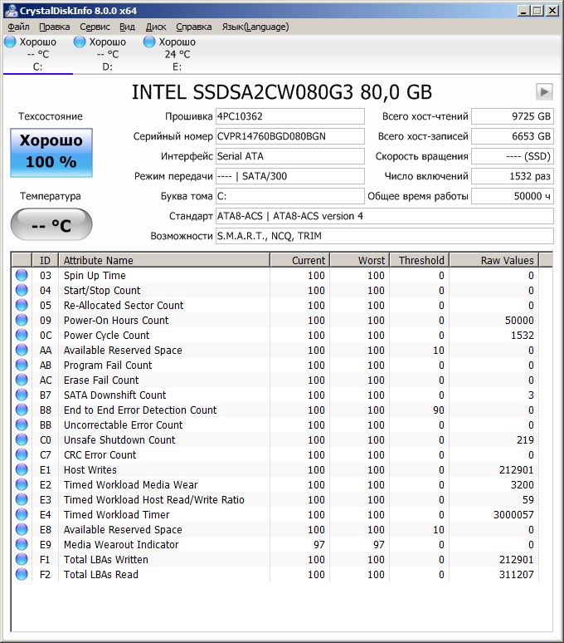Open the Язык(Language) menu
564x643 pixels.
pos(255,27)
